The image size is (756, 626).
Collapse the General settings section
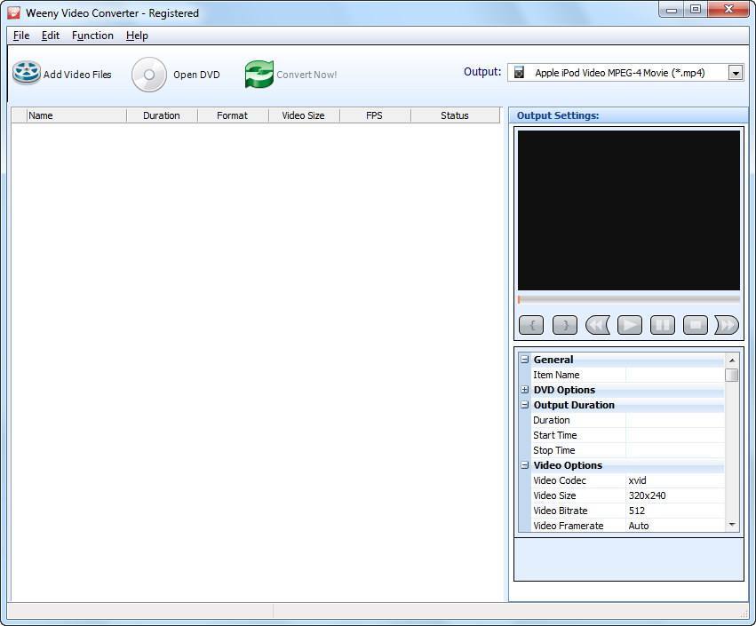pyautogui.click(x=525, y=360)
